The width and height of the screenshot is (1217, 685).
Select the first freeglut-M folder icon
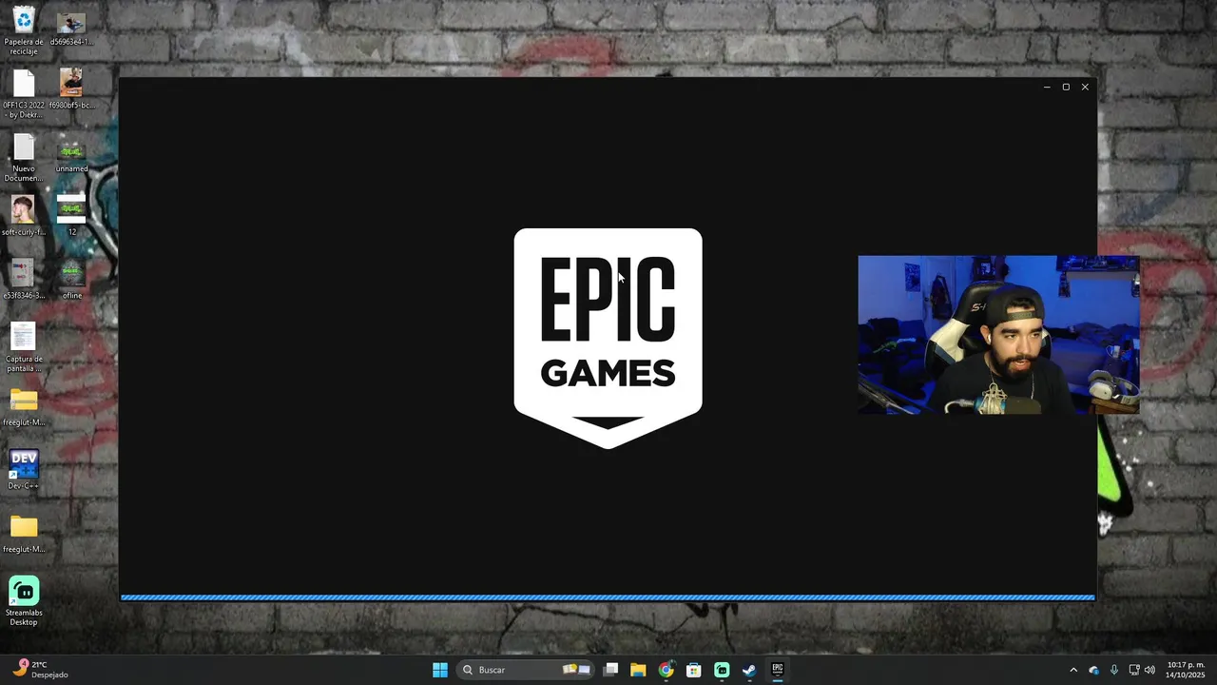pyautogui.click(x=24, y=406)
